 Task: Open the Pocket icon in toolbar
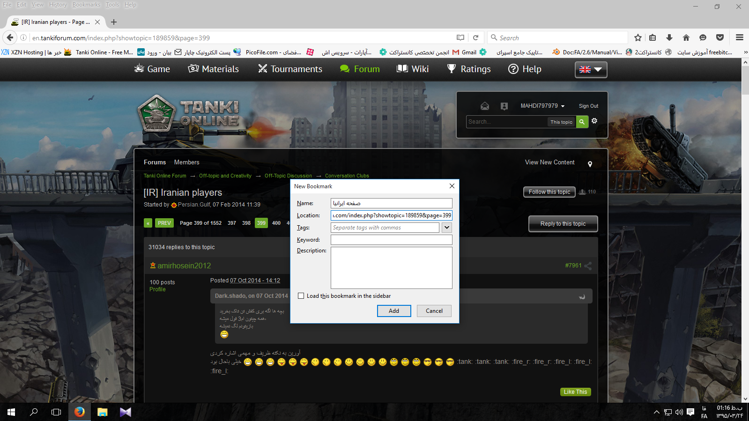coord(720,38)
